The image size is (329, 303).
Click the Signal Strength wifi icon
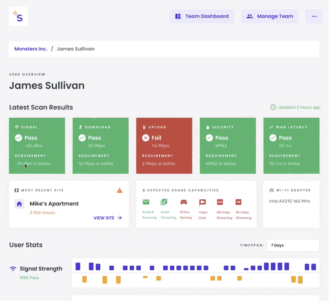pyautogui.click(x=13, y=268)
